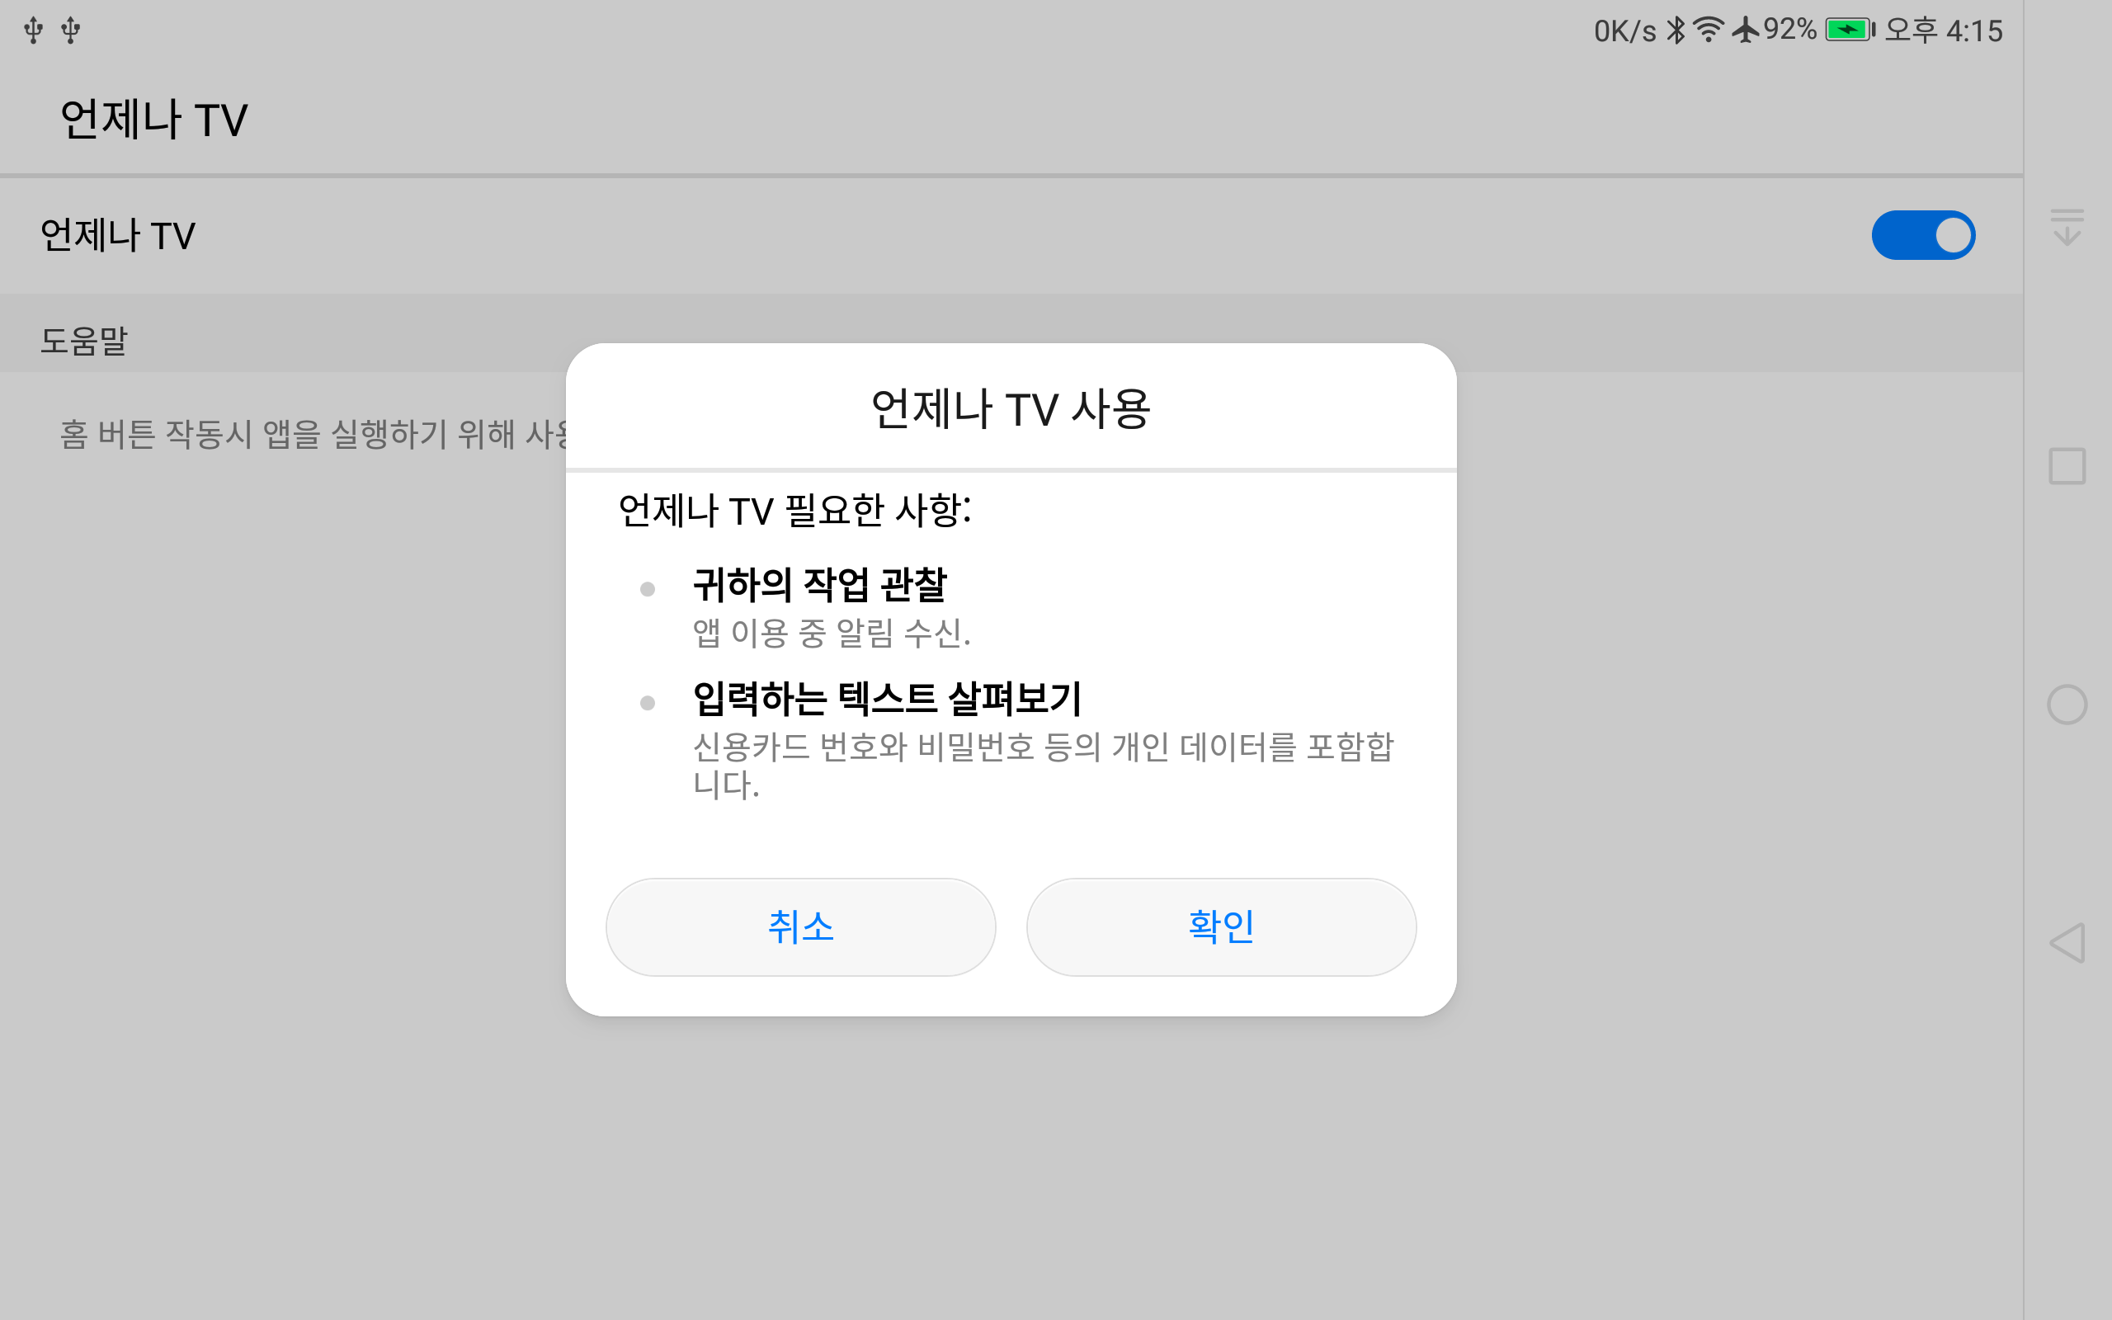Tap the Bluetooth status icon
Viewport: 2112px width, 1320px height.
point(1676,31)
